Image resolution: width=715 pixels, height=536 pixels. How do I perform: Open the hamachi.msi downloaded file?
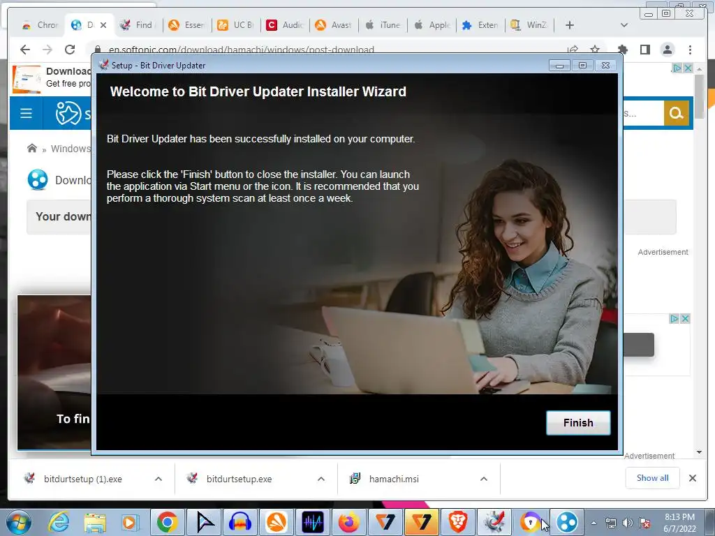click(394, 479)
